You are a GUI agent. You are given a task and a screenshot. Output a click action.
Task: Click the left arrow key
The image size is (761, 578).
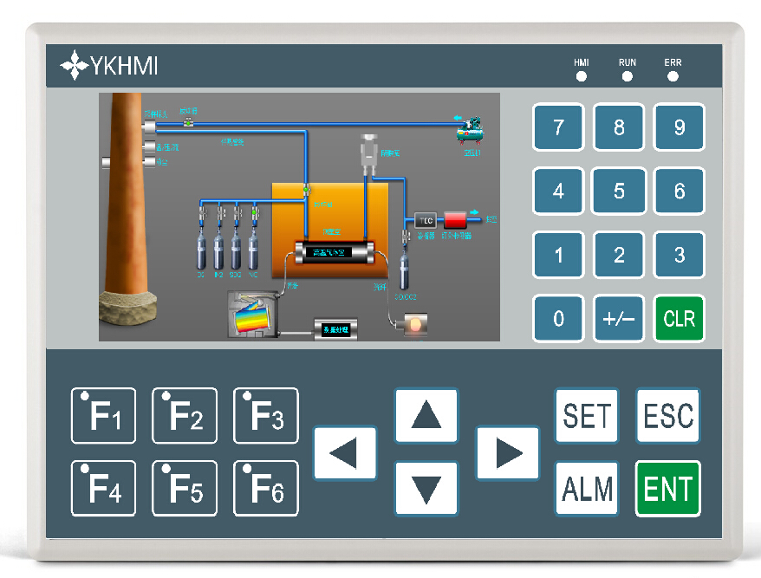345,453
